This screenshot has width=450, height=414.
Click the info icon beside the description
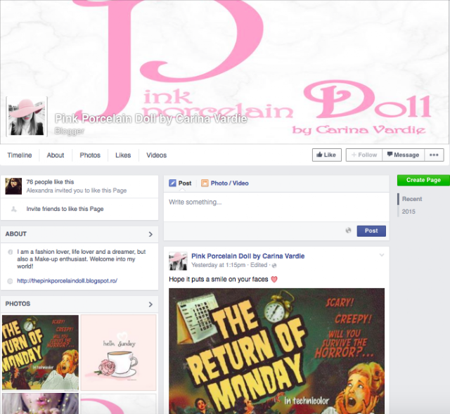coord(10,252)
